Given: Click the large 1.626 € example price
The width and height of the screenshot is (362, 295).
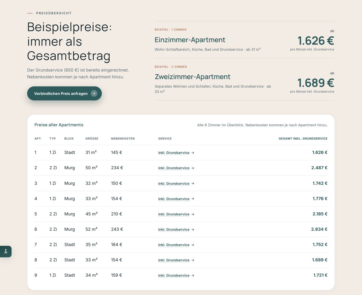Looking at the screenshot, I should pyautogui.click(x=316, y=41).
